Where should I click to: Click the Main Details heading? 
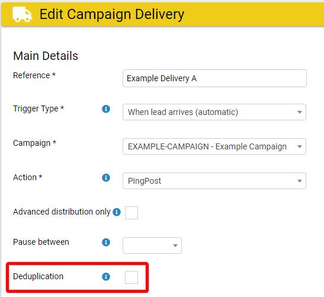pyautogui.click(x=46, y=56)
